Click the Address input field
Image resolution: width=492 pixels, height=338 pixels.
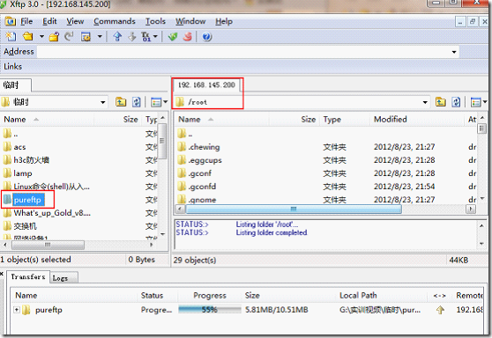click(x=243, y=52)
